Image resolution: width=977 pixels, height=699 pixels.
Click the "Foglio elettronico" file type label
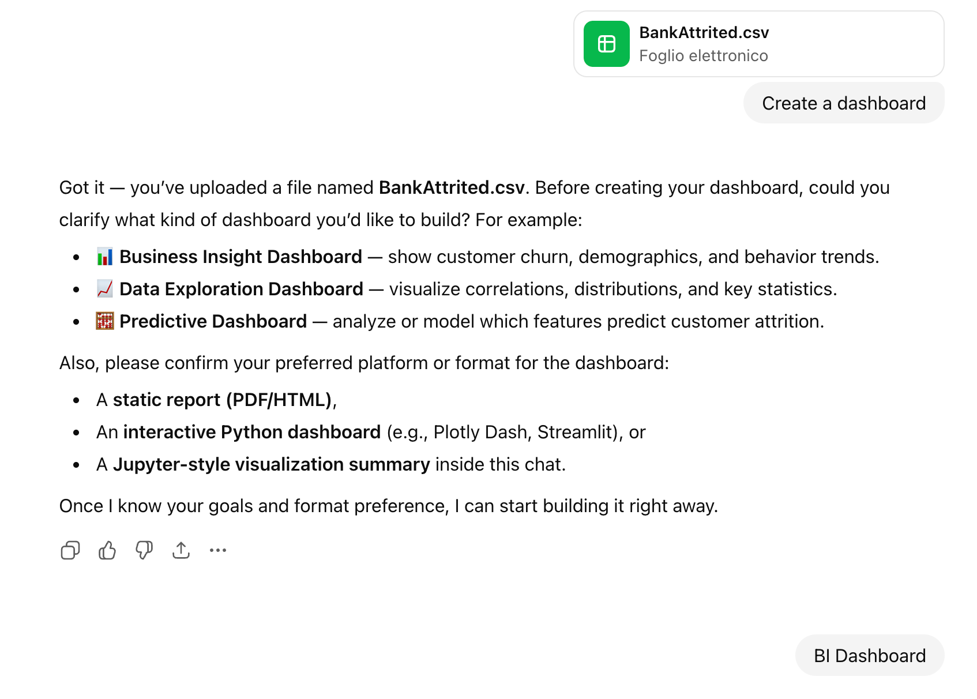[703, 56]
